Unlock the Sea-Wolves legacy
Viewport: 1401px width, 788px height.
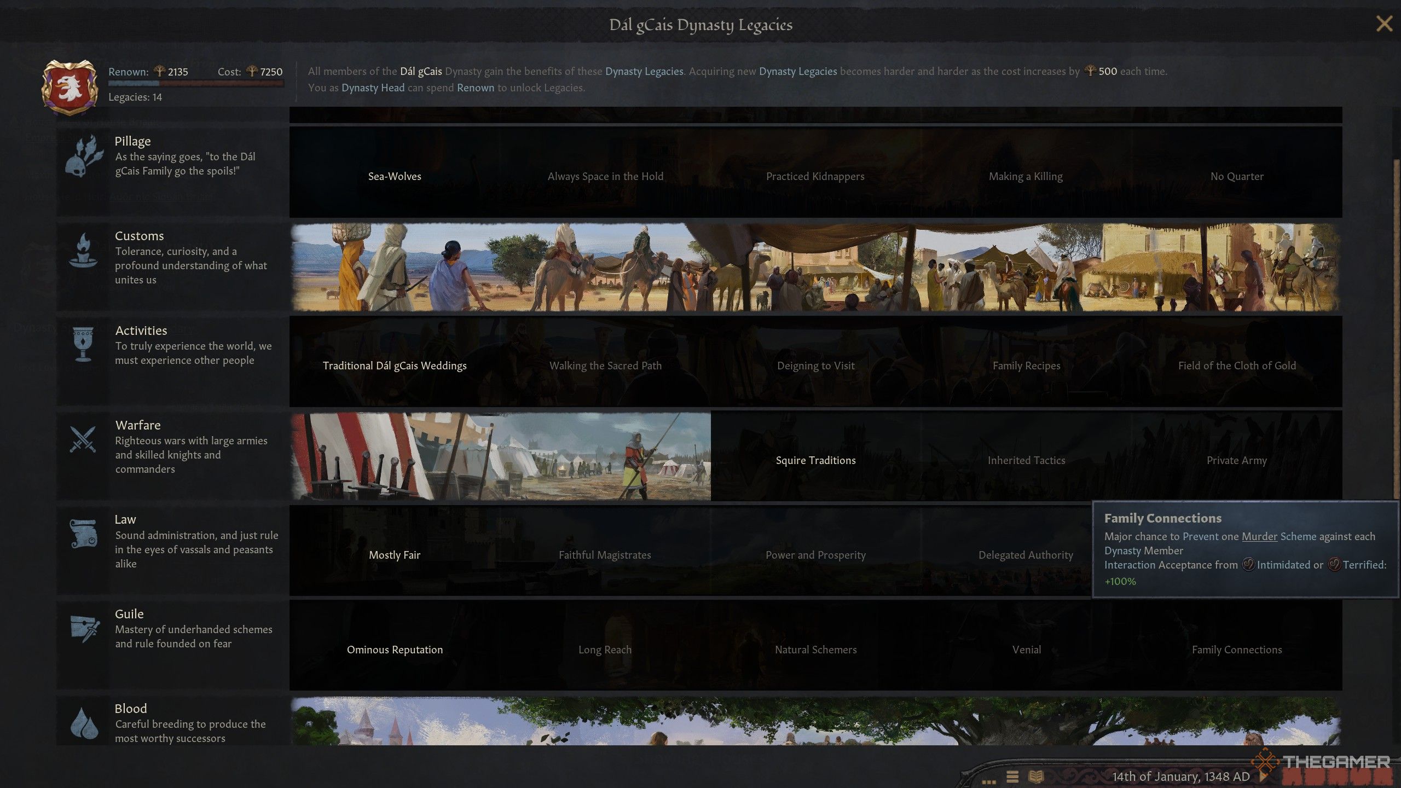395,176
